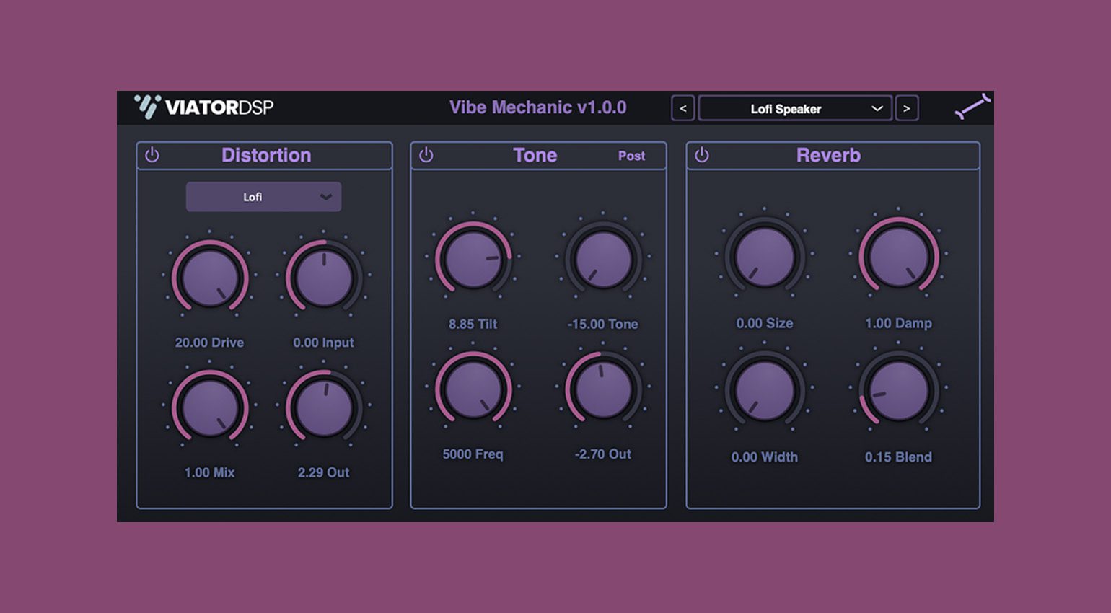
Task: Click the distortion Mix knob
Action: pos(209,407)
